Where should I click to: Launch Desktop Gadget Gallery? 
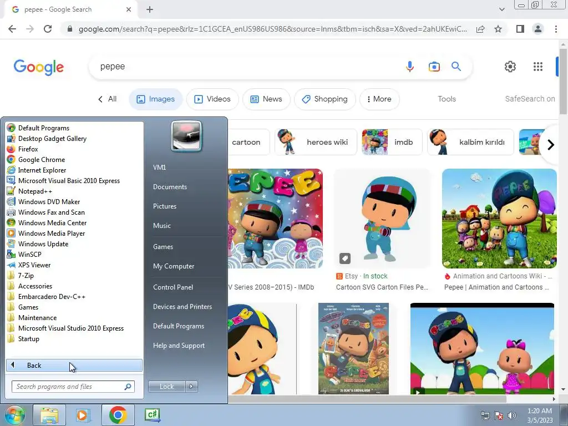[x=47, y=138]
